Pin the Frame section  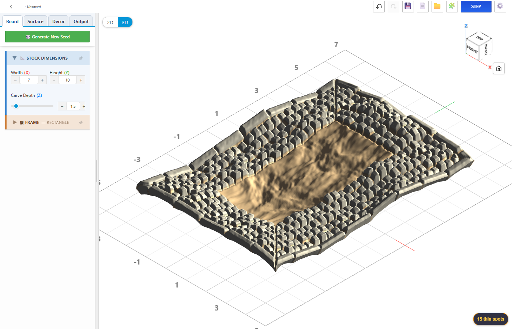[81, 122]
